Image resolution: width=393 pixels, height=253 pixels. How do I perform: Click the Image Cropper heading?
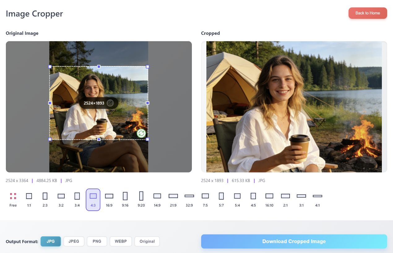[x=34, y=14]
